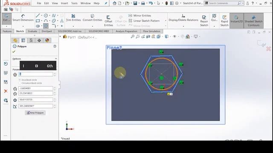Viewport: 273px width, 153px height.
Task: Expand Part1 tree flyout arrow
Action: point(60,37)
